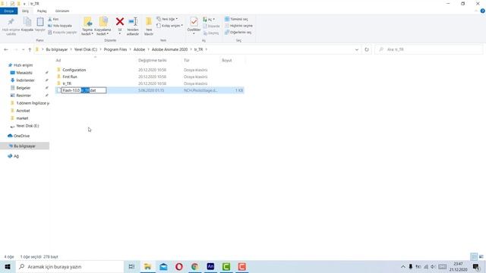Image resolution: width=486 pixels, height=273 pixels.
Task: Open the recent locations arrow beside Forward
Action: coord(24,49)
